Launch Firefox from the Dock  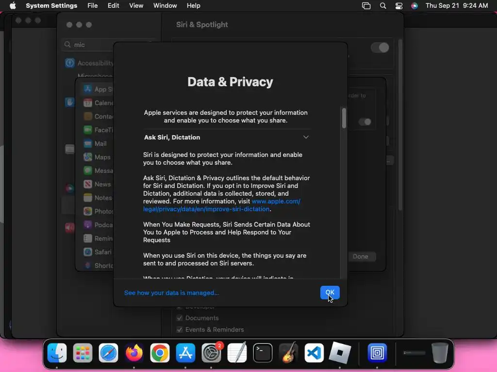click(134, 353)
